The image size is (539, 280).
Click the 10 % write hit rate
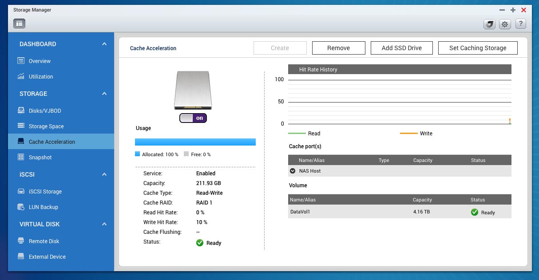pos(202,222)
